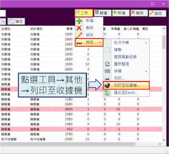Click the receipt printer icon
This screenshot has width=169, height=154.
(x=107, y=85)
